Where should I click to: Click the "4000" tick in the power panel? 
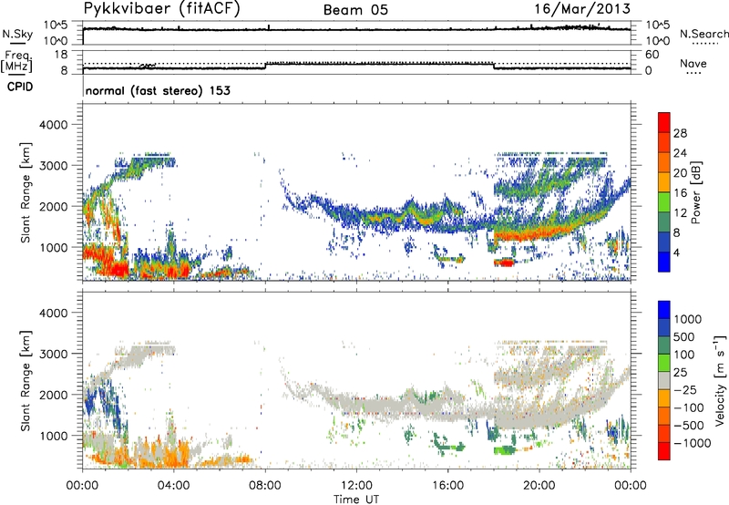(53, 125)
